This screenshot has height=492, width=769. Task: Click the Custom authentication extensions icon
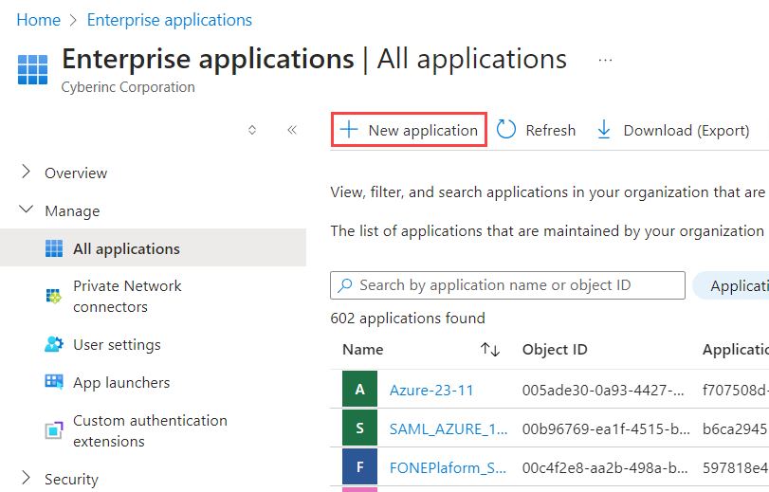click(54, 430)
